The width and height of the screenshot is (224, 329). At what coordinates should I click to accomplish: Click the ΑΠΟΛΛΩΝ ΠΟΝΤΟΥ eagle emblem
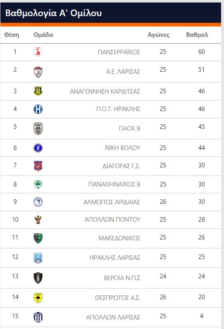[38, 220]
